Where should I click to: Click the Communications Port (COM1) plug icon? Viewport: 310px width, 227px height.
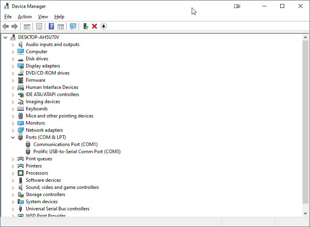click(x=28, y=144)
